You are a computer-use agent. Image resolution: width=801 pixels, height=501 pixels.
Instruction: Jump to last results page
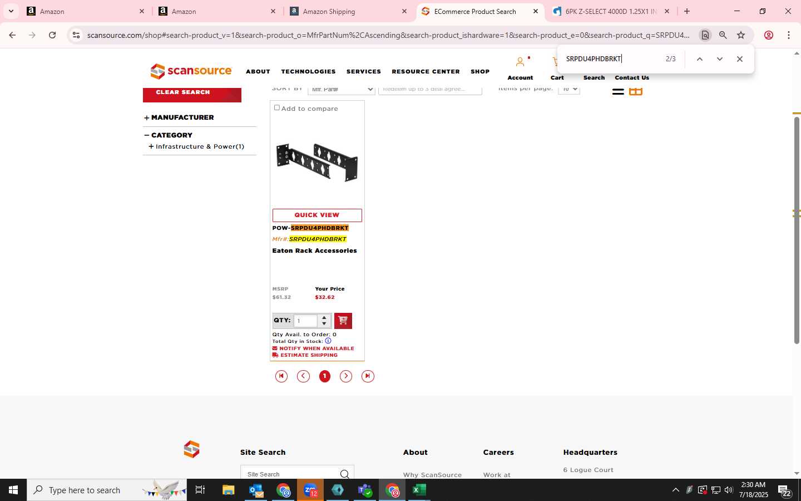(368, 376)
